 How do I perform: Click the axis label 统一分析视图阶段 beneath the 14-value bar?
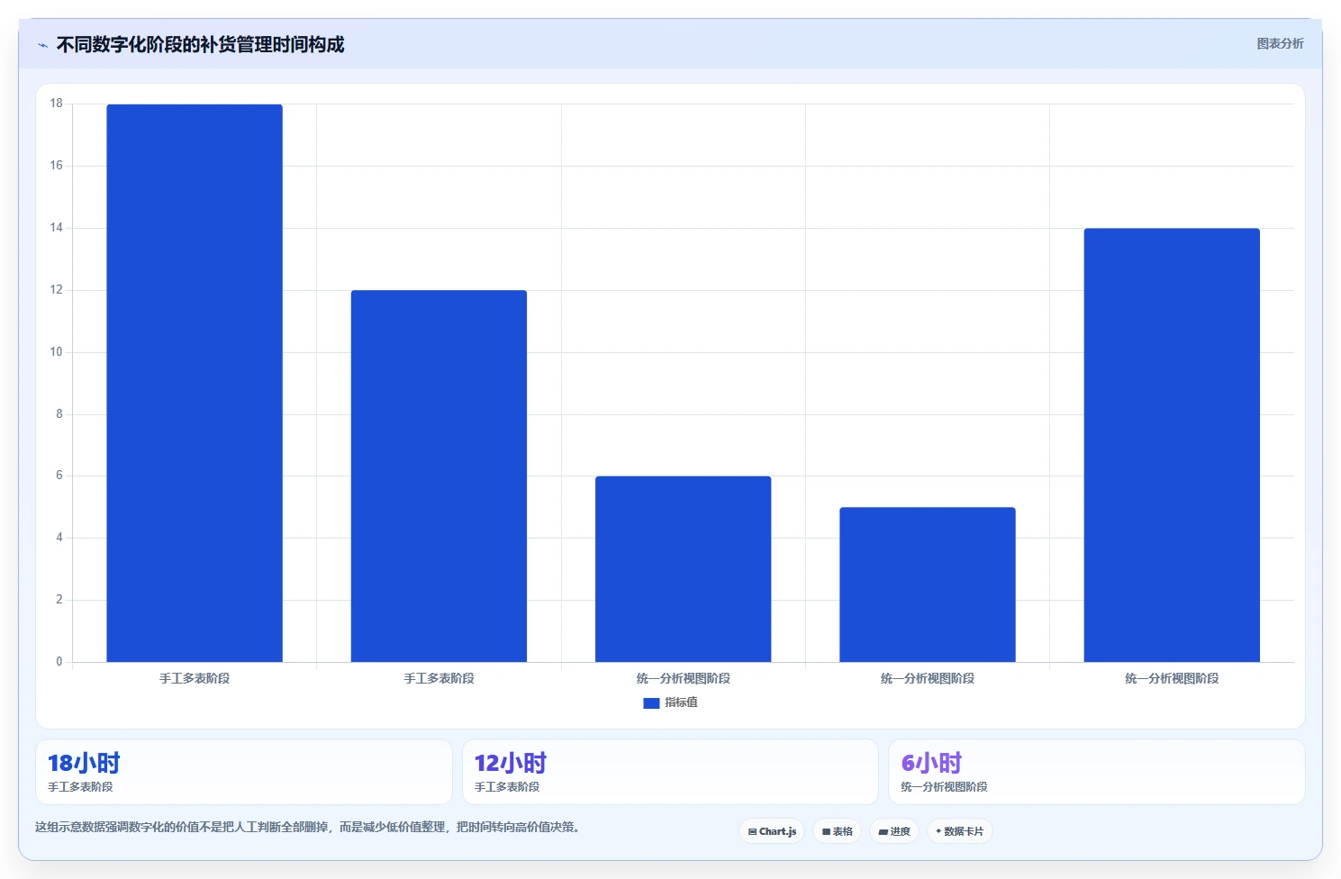click(1172, 678)
